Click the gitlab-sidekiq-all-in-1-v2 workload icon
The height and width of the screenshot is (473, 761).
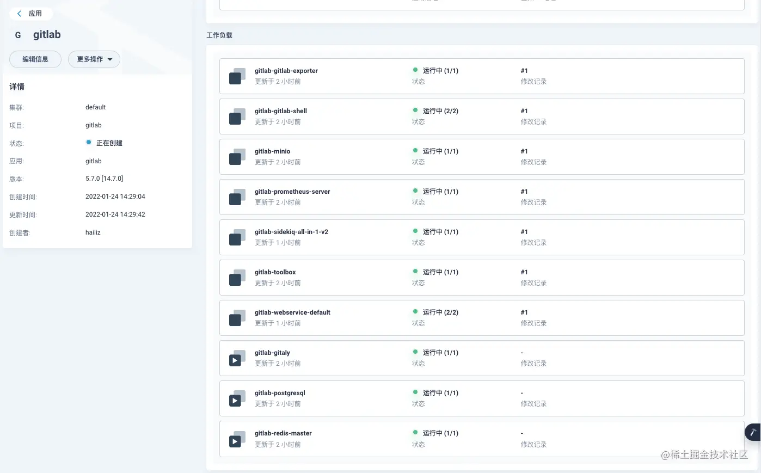tap(237, 237)
